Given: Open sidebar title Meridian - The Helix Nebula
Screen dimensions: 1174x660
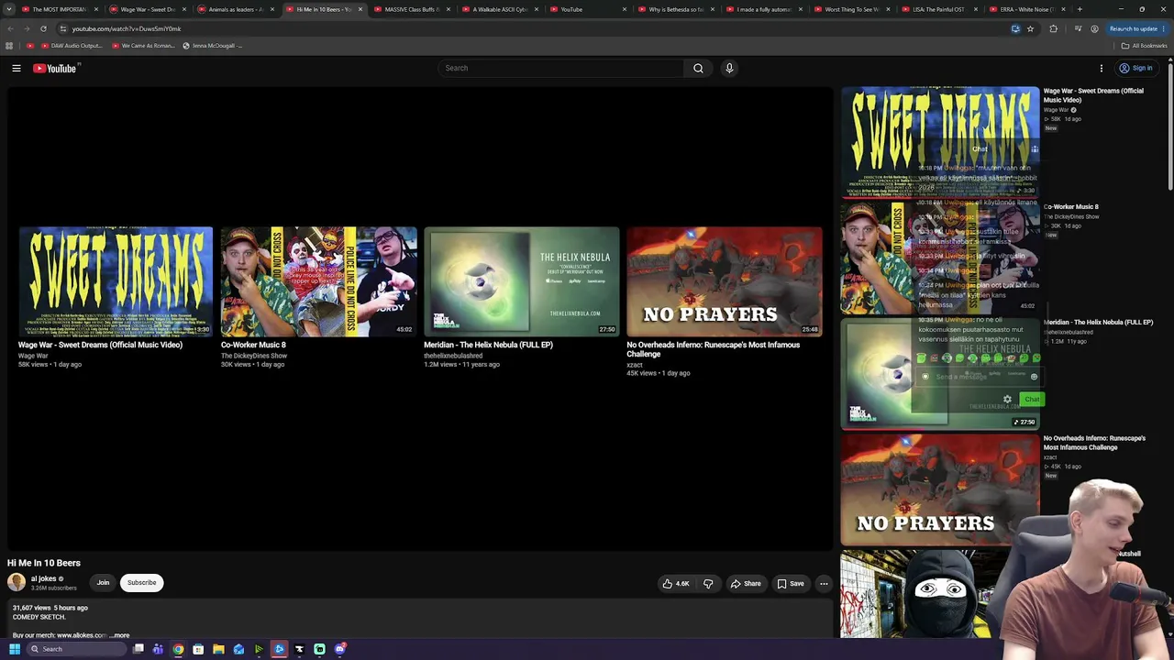Looking at the screenshot, I should click(x=1098, y=323).
